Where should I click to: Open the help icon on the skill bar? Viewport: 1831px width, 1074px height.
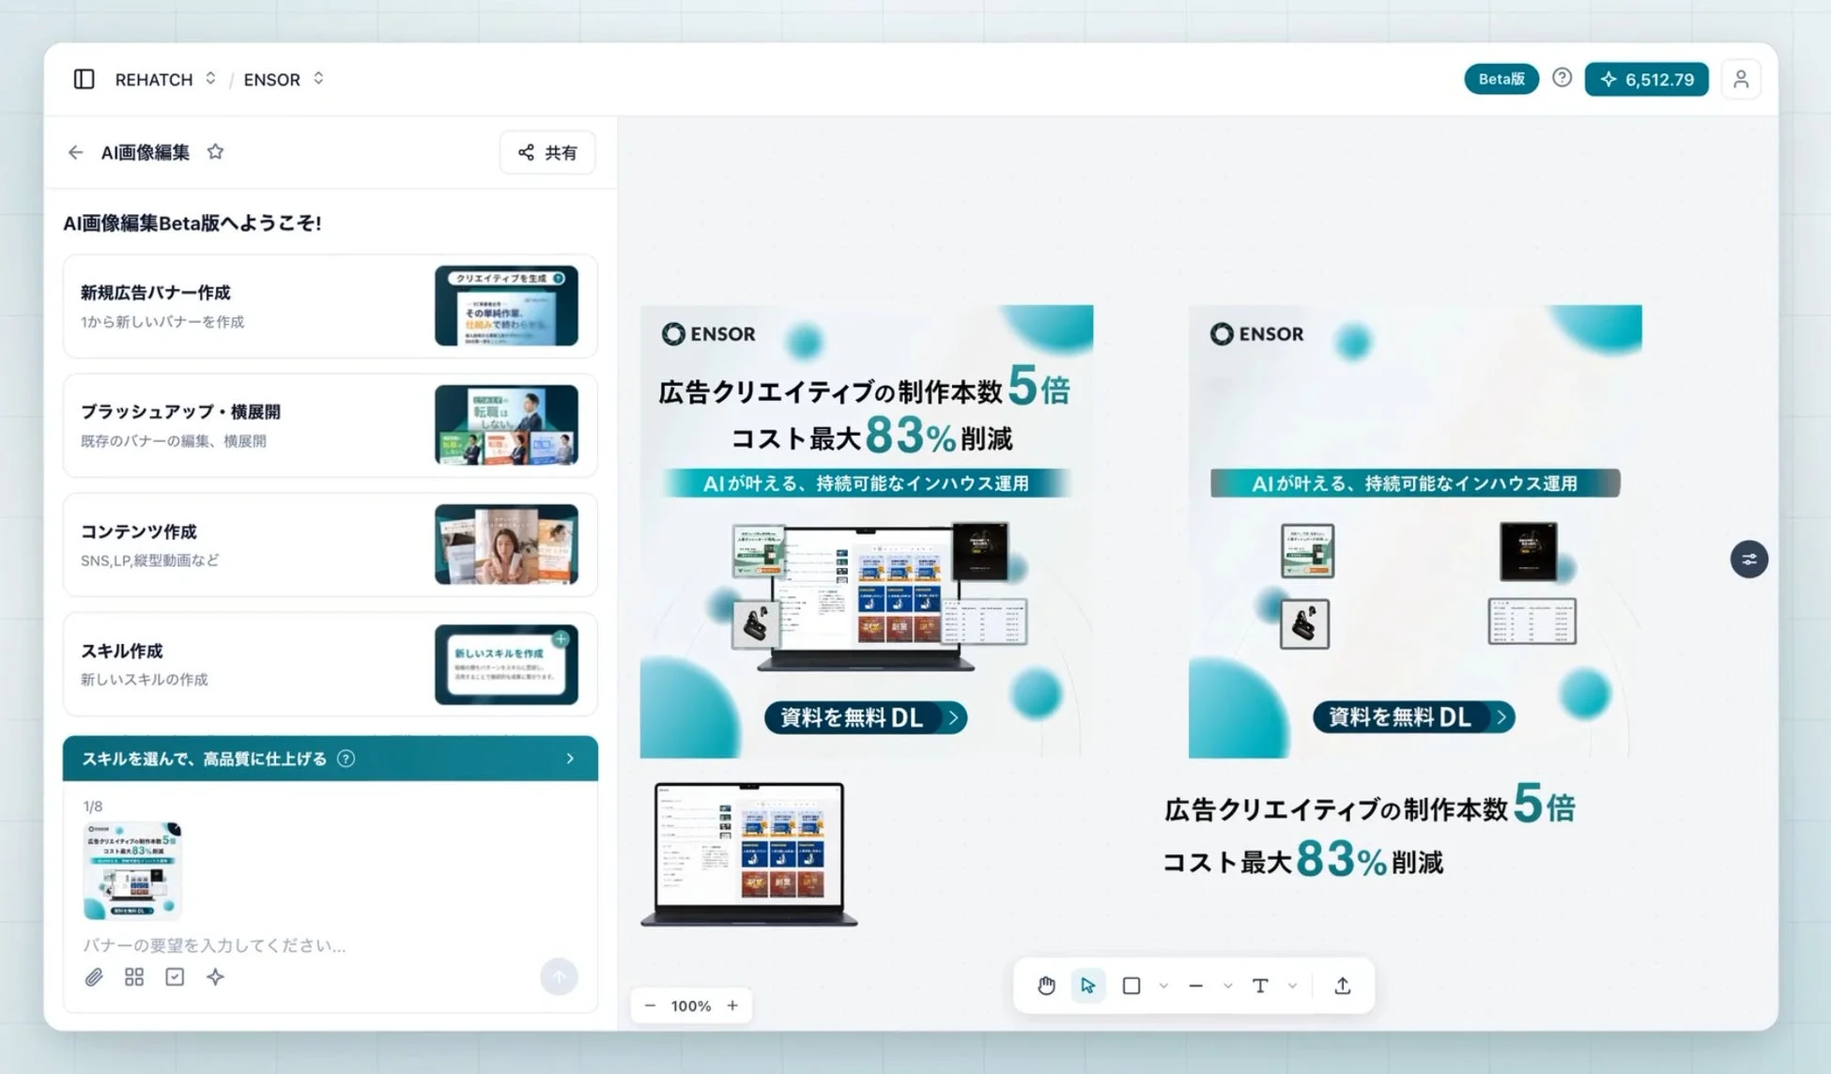pos(346,759)
